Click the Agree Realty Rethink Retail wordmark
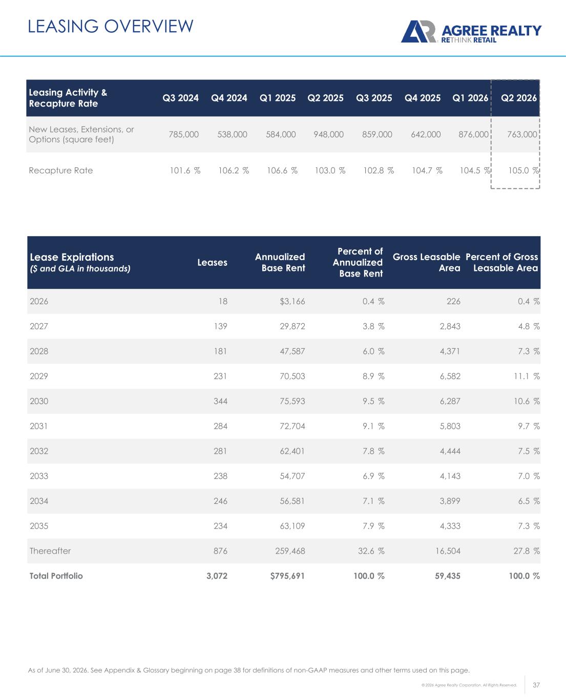 491,34
